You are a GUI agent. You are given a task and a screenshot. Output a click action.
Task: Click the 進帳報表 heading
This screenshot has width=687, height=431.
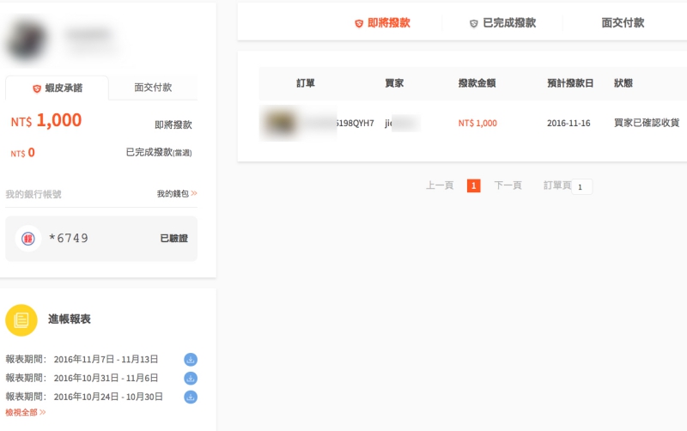coord(70,319)
